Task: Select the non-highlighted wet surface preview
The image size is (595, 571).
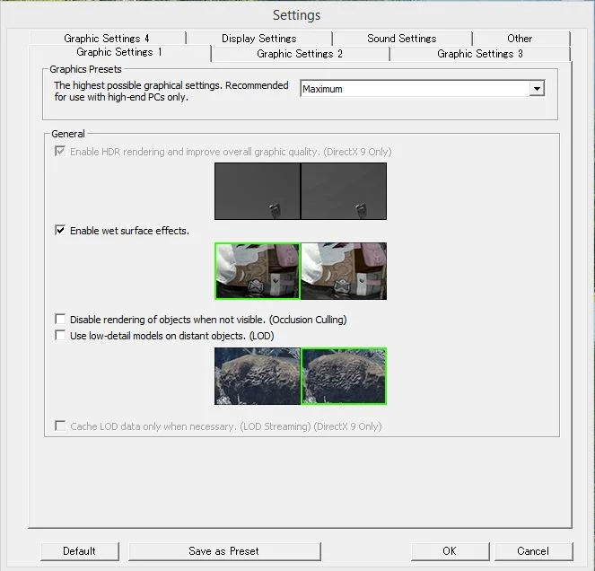Action: (344, 271)
